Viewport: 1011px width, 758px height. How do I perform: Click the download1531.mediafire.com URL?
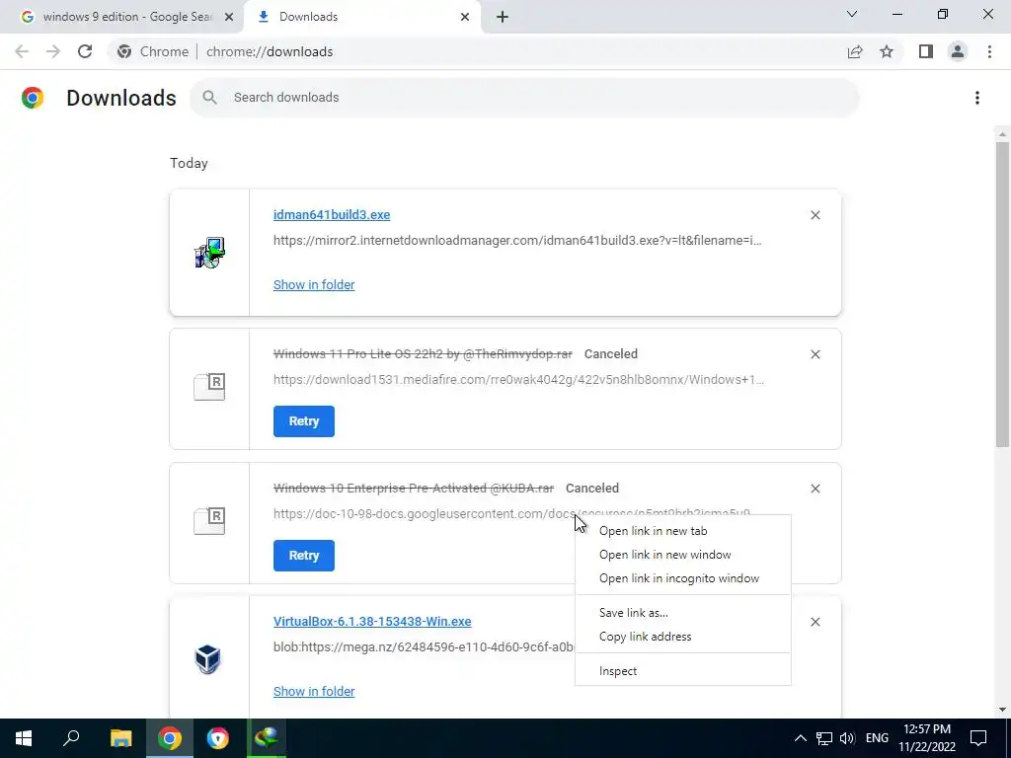click(x=518, y=380)
